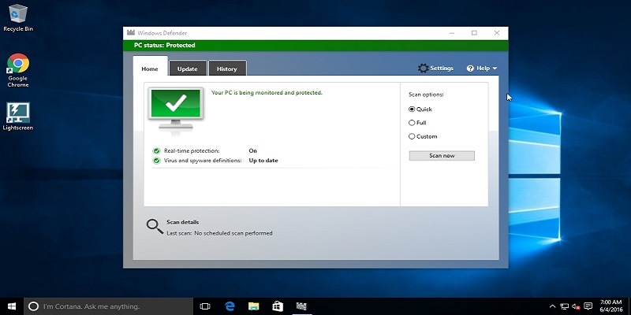Open Windows Defender Settings gear
This screenshot has height=315, width=631.
point(424,69)
